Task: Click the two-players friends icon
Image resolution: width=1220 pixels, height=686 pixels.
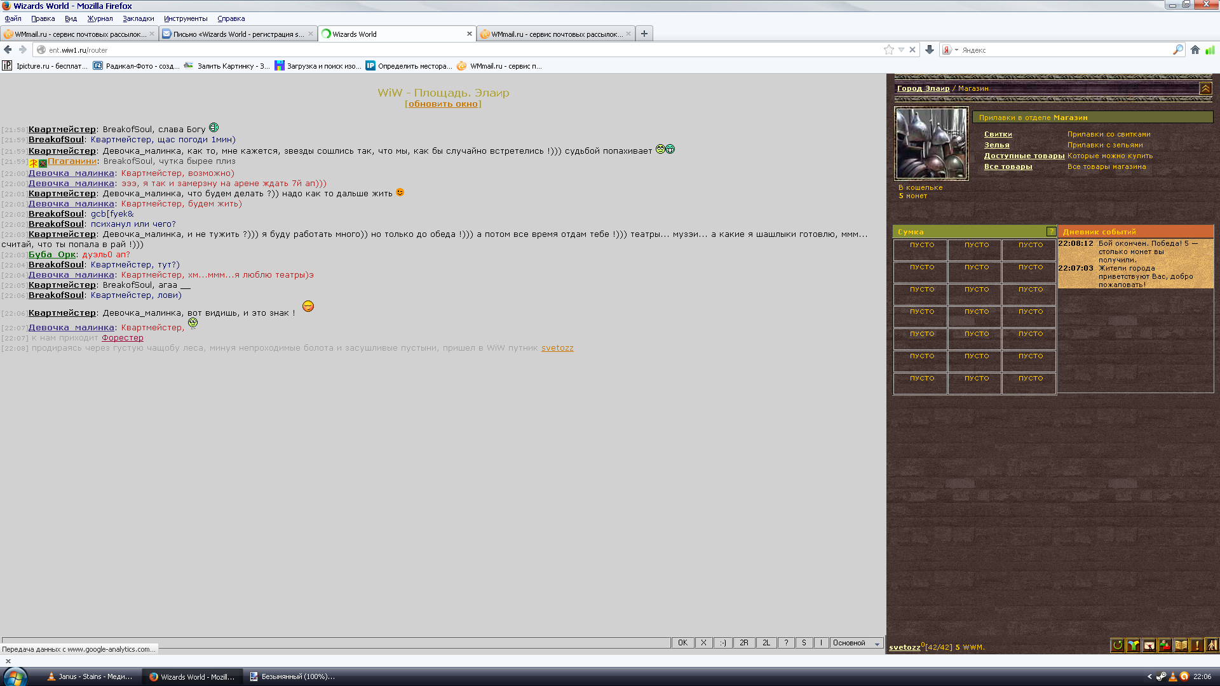Action: click(1165, 645)
